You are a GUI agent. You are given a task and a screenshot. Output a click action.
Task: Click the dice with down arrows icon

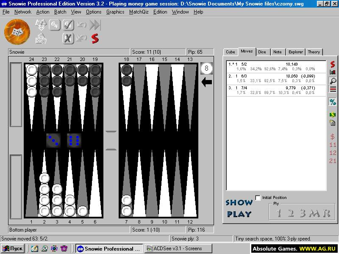pyautogui.click(x=41, y=25)
